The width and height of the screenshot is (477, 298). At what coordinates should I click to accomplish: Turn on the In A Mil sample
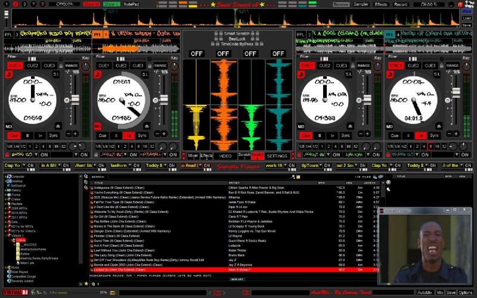pyautogui.click(x=66, y=166)
